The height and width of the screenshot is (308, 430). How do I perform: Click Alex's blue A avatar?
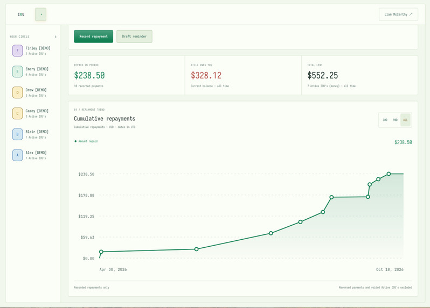[x=18, y=155]
